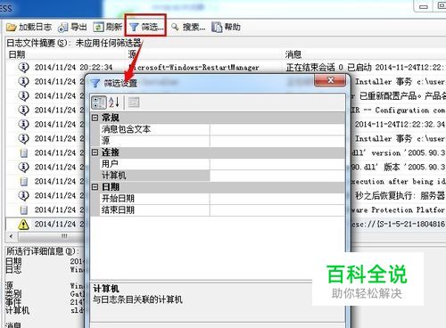Select the 计算机 property label

pyautogui.click(x=113, y=176)
